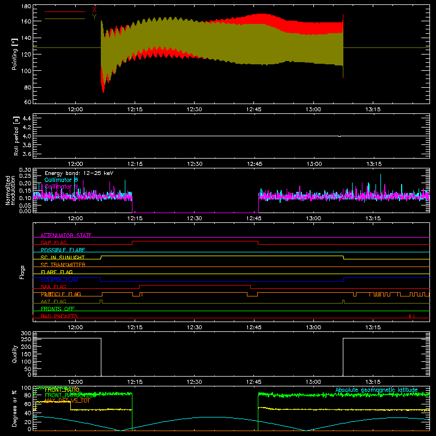Select the SC_TRANSMITTER flag label
436x436 pixels.
(x=63, y=265)
